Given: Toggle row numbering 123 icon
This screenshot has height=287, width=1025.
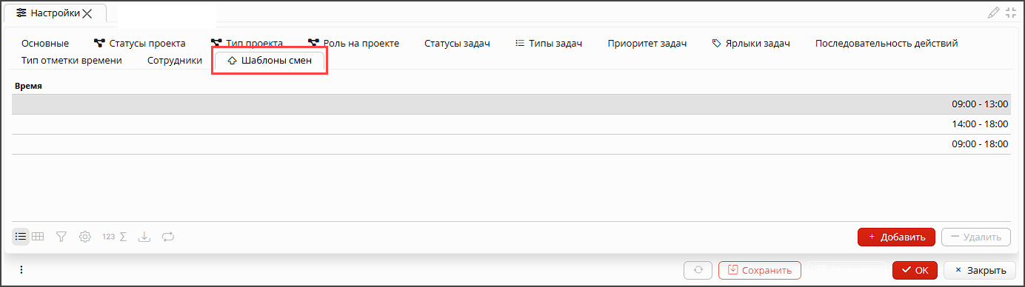Looking at the screenshot, I should click(108, 237).
